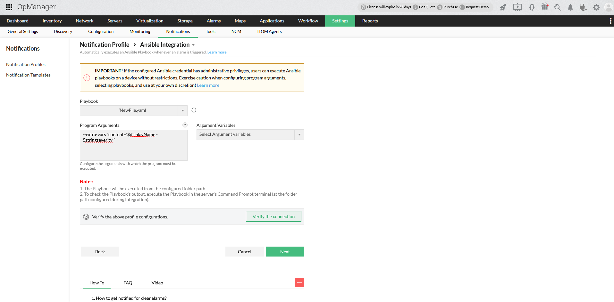Open the Virtualization menu
Viewport: 614px width, 302px height.
click(x=150, y=21)
